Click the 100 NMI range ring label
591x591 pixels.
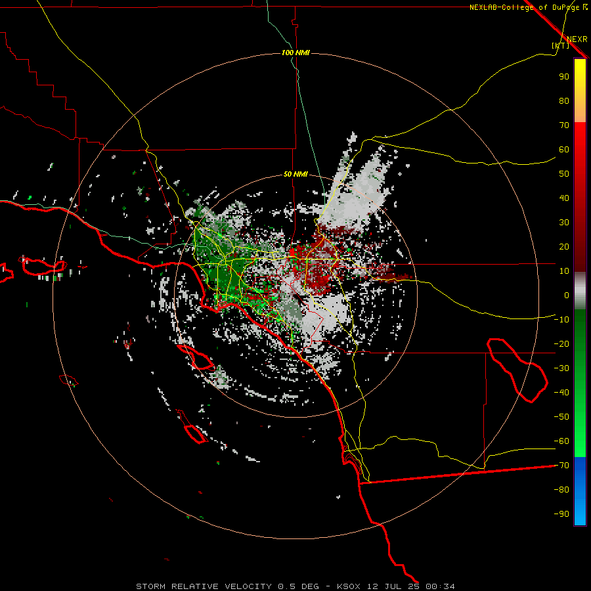pos(295,53)
